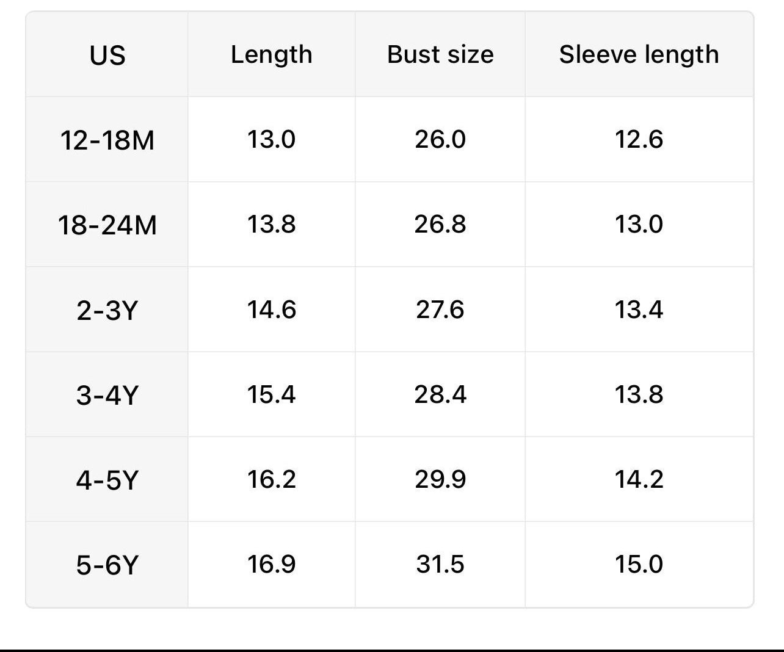The image size is (784, 652).
Task: Click the 12-18M Length value 13.0
Action: tap(272, 140)
